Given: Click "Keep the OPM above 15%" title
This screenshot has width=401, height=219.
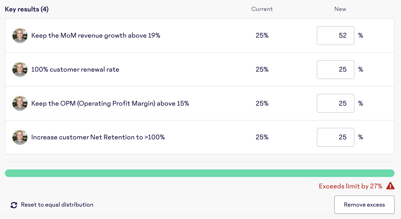Looking at the screenshot, I should point(110,103).
